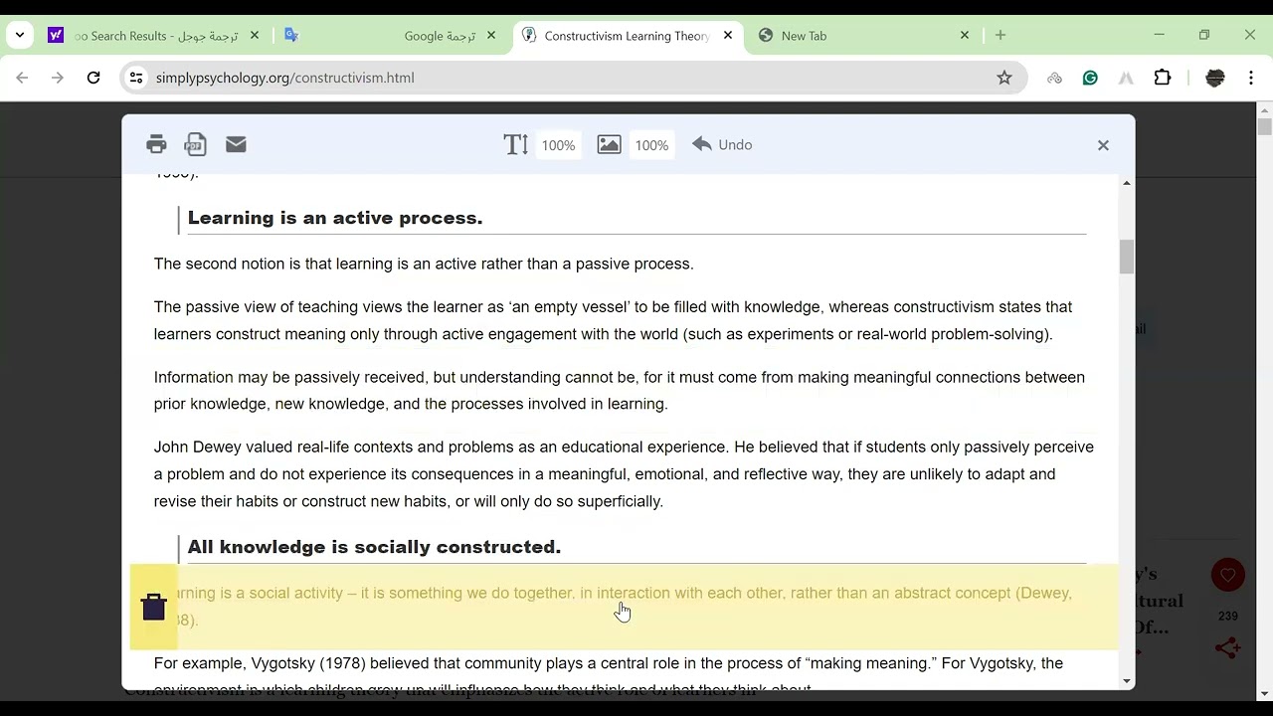
Task: Reload the page
Action: [93, 78]
